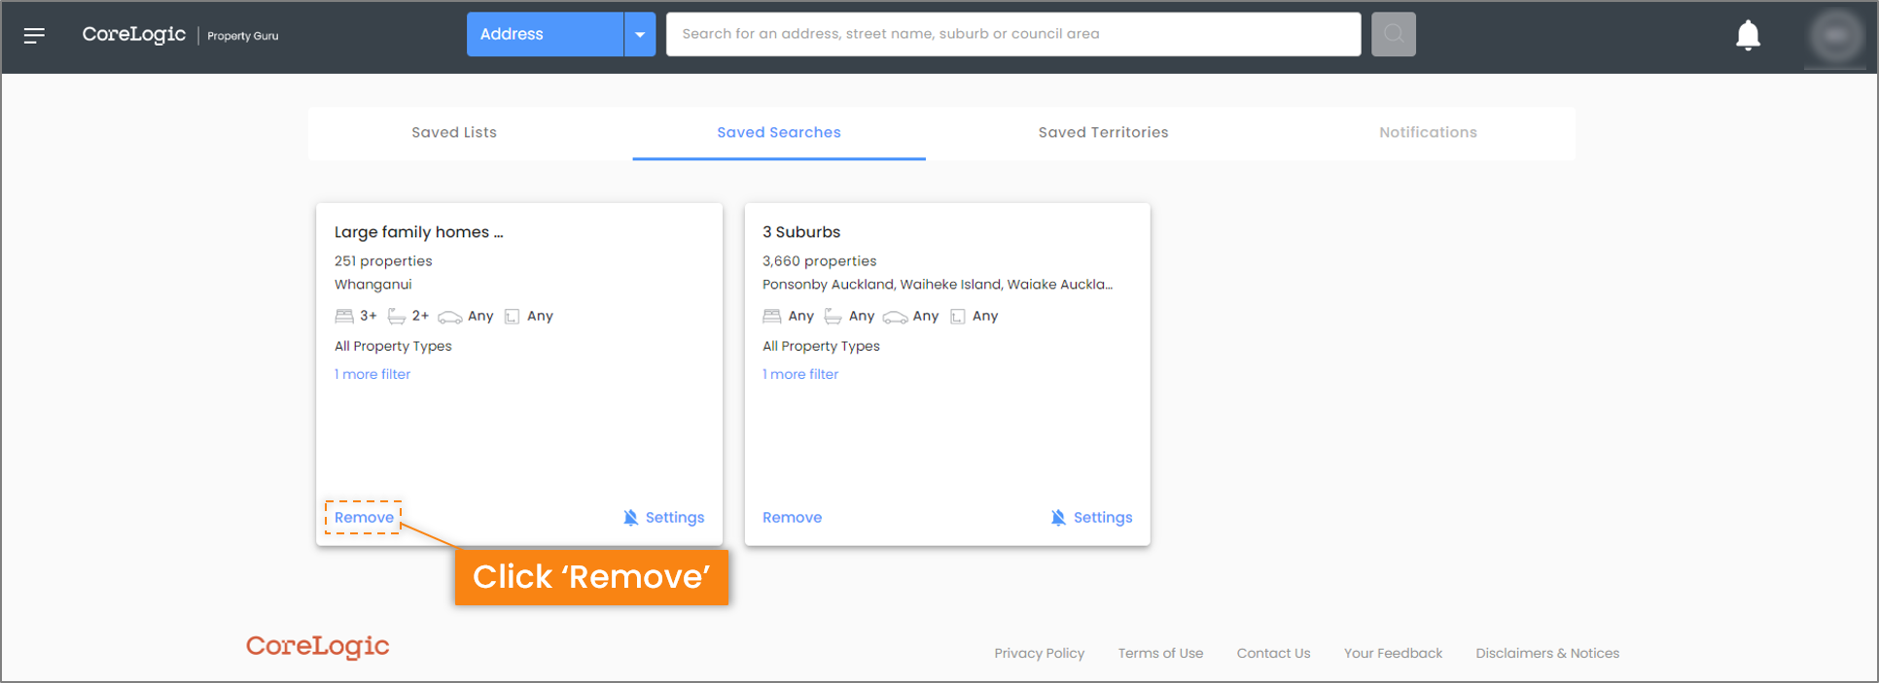The height and width of the screenshot is (683, 1879).
Task: Open the Saved Territories tab
Action: [x=1104, y=132]
